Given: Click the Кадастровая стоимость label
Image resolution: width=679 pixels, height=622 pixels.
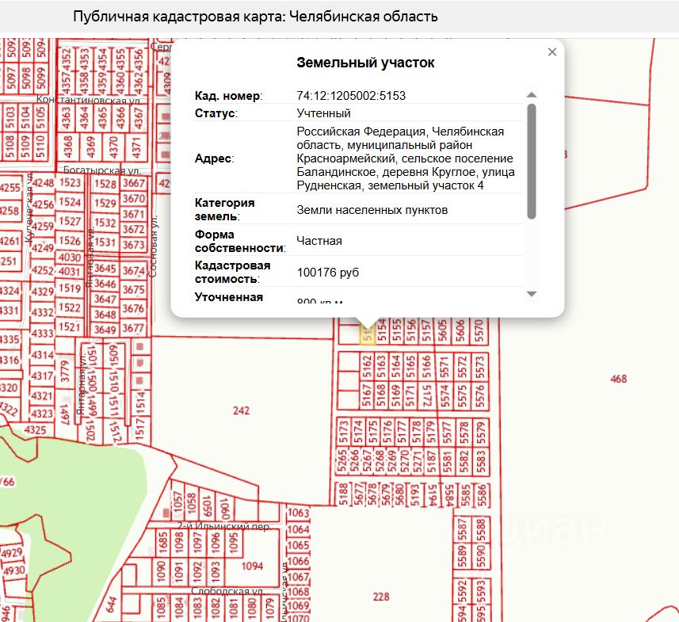Looking at the screenshot, I should click(x=233, y=272).
